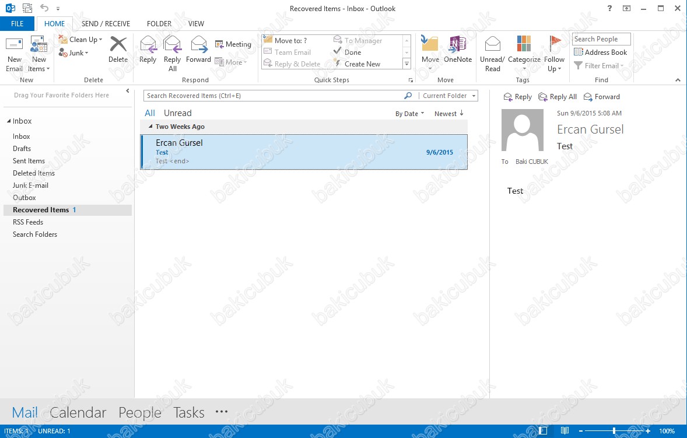Viewport: 687px width, 438px height.
Task: Switch to Calendar view
Action: pyautogui.click(x=78, y=412)
